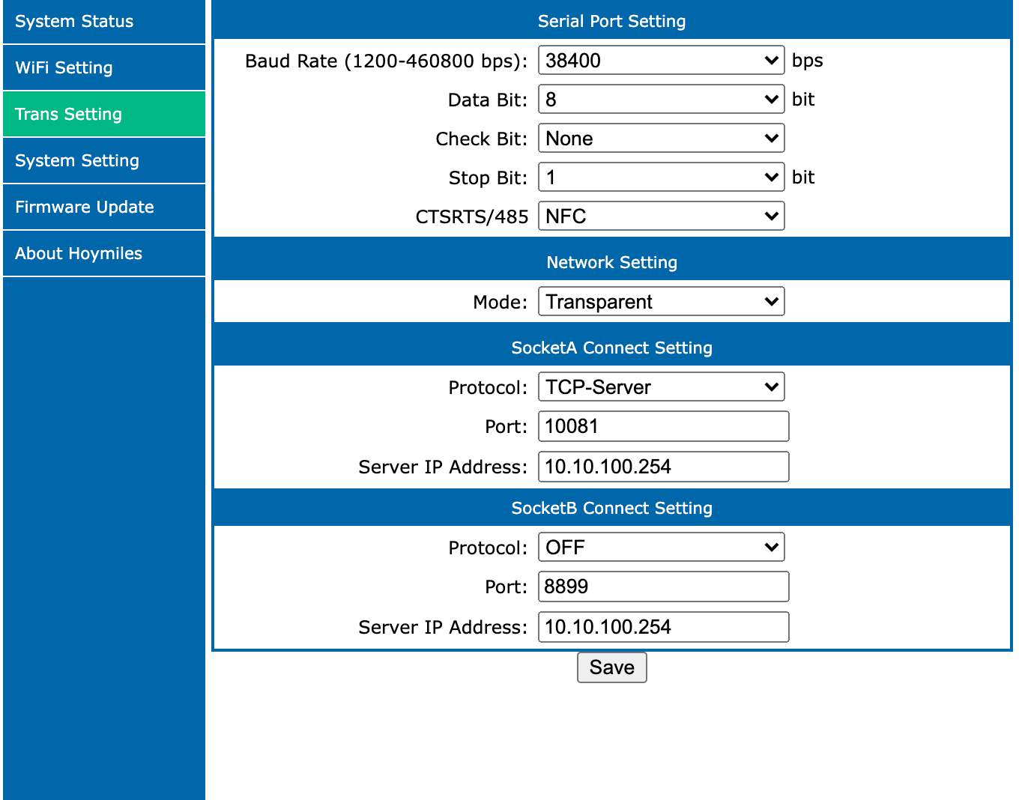Click the CTSRTS/485 label
The image size is (1019, 800).
[x=472, y=216]
